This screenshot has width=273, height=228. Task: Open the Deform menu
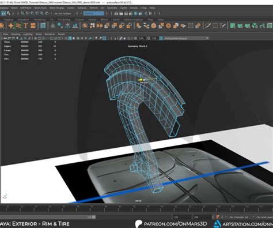[x=94, y=8]
